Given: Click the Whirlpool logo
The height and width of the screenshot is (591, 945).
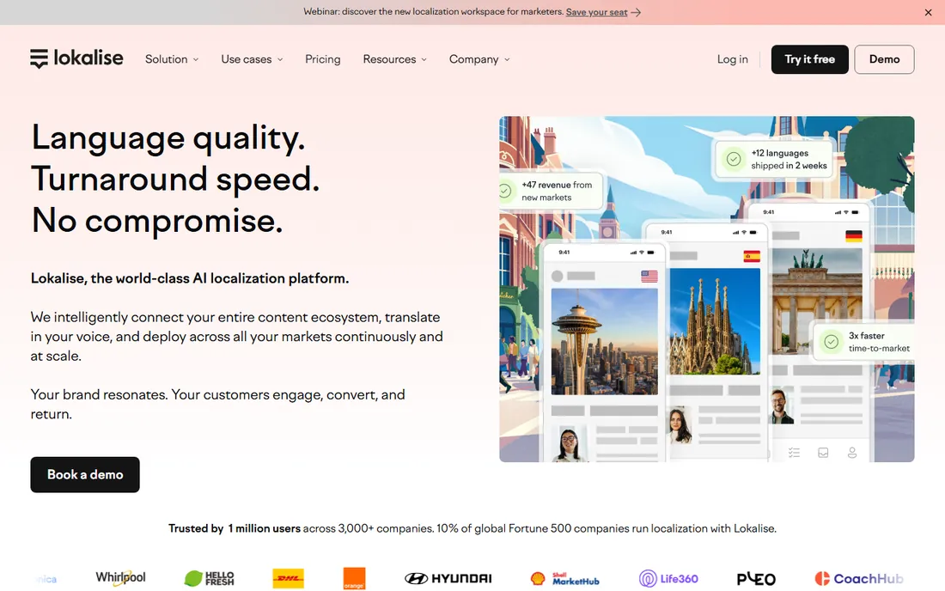Looking at the screenshot, I should click(x=120, y=577).
